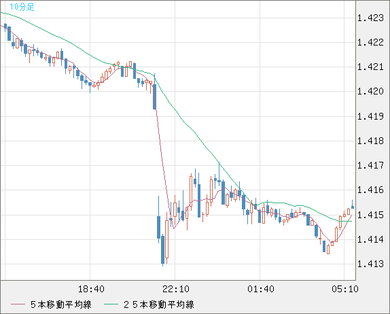Click the 25本移動平均線 legend label
This screenshot has width=390, height=314.
pyautogui.click(x=159, y=304)
